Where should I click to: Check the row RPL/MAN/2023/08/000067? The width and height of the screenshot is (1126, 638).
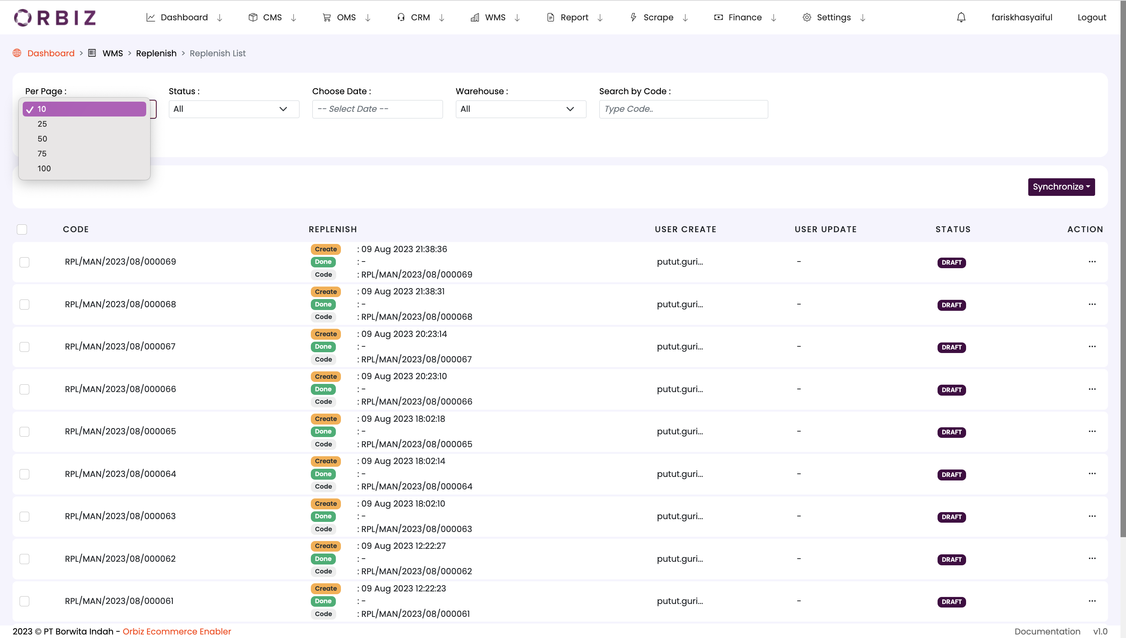(25, 347)
